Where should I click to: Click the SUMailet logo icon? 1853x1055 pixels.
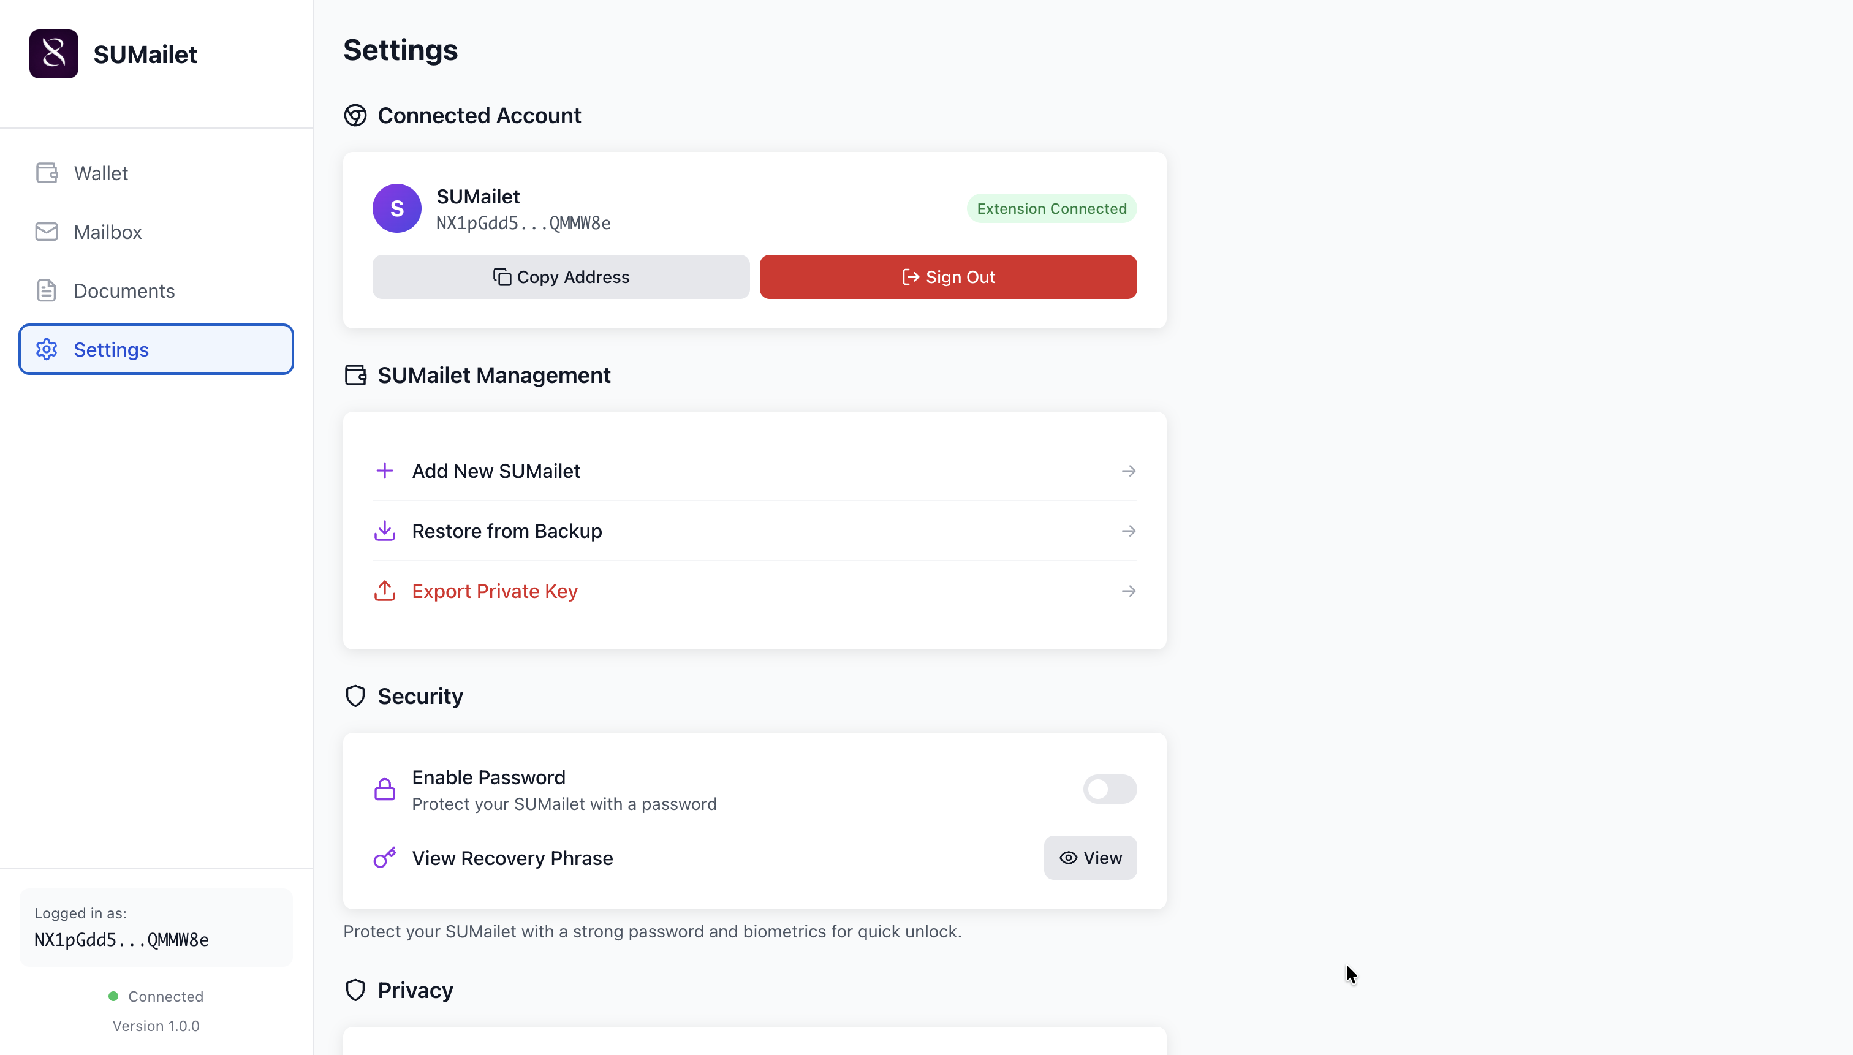54,54
